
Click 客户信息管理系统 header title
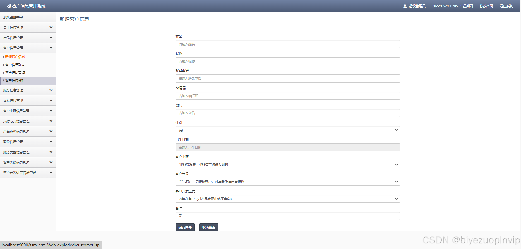pos(29,6)
